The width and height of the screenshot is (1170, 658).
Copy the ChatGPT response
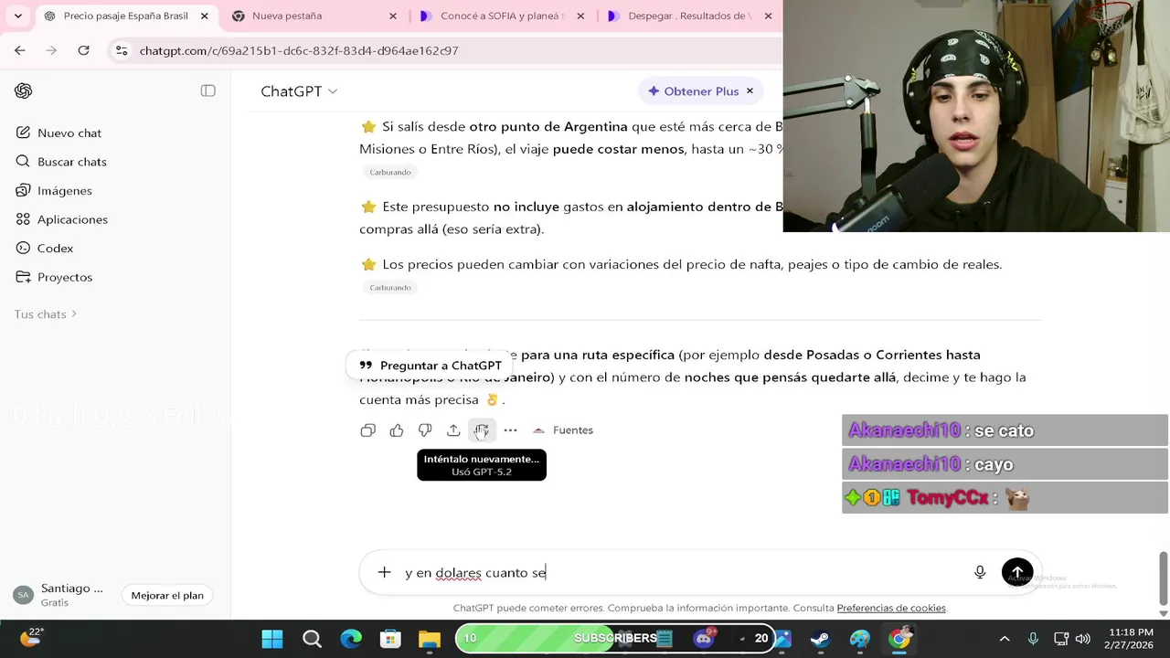pyautogui.click(x=367, y=430)
